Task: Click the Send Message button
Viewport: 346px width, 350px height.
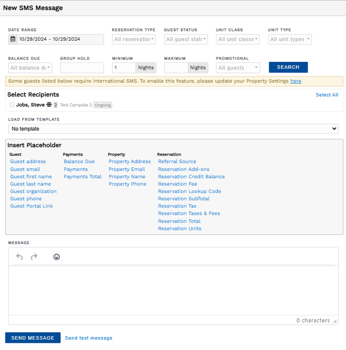Action: (33, 338)
